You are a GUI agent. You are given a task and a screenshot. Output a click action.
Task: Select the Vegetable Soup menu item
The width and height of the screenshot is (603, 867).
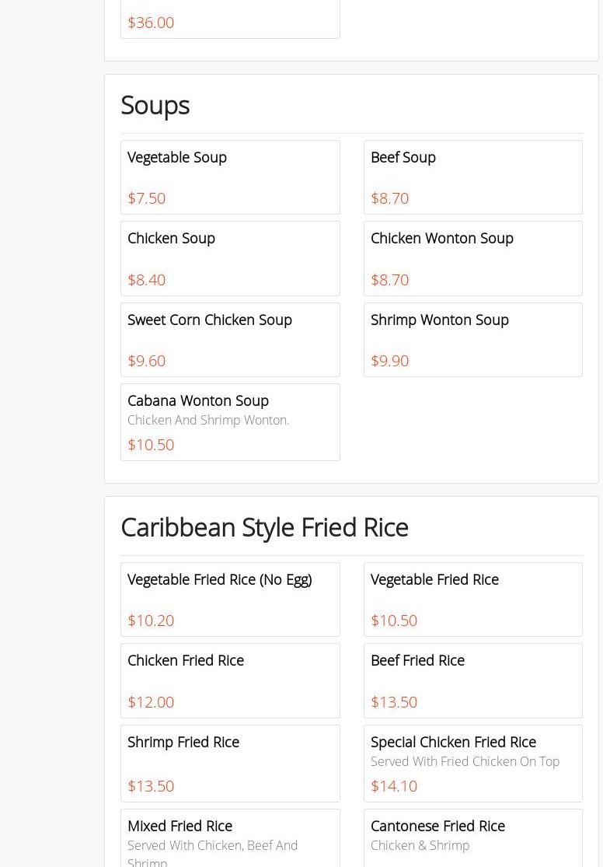[230, 177]
